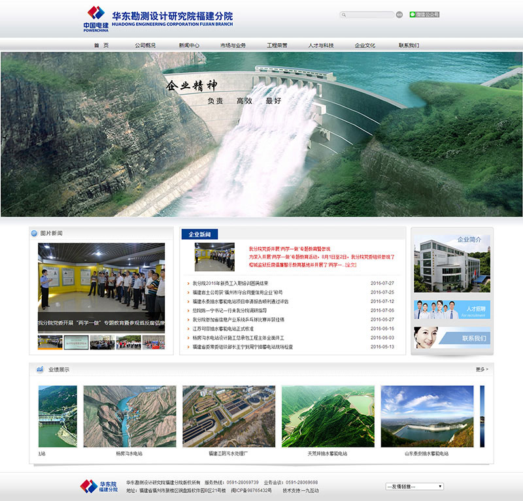Open the 新闻中心 menu item
523x501 pixels.
[189, 46]
